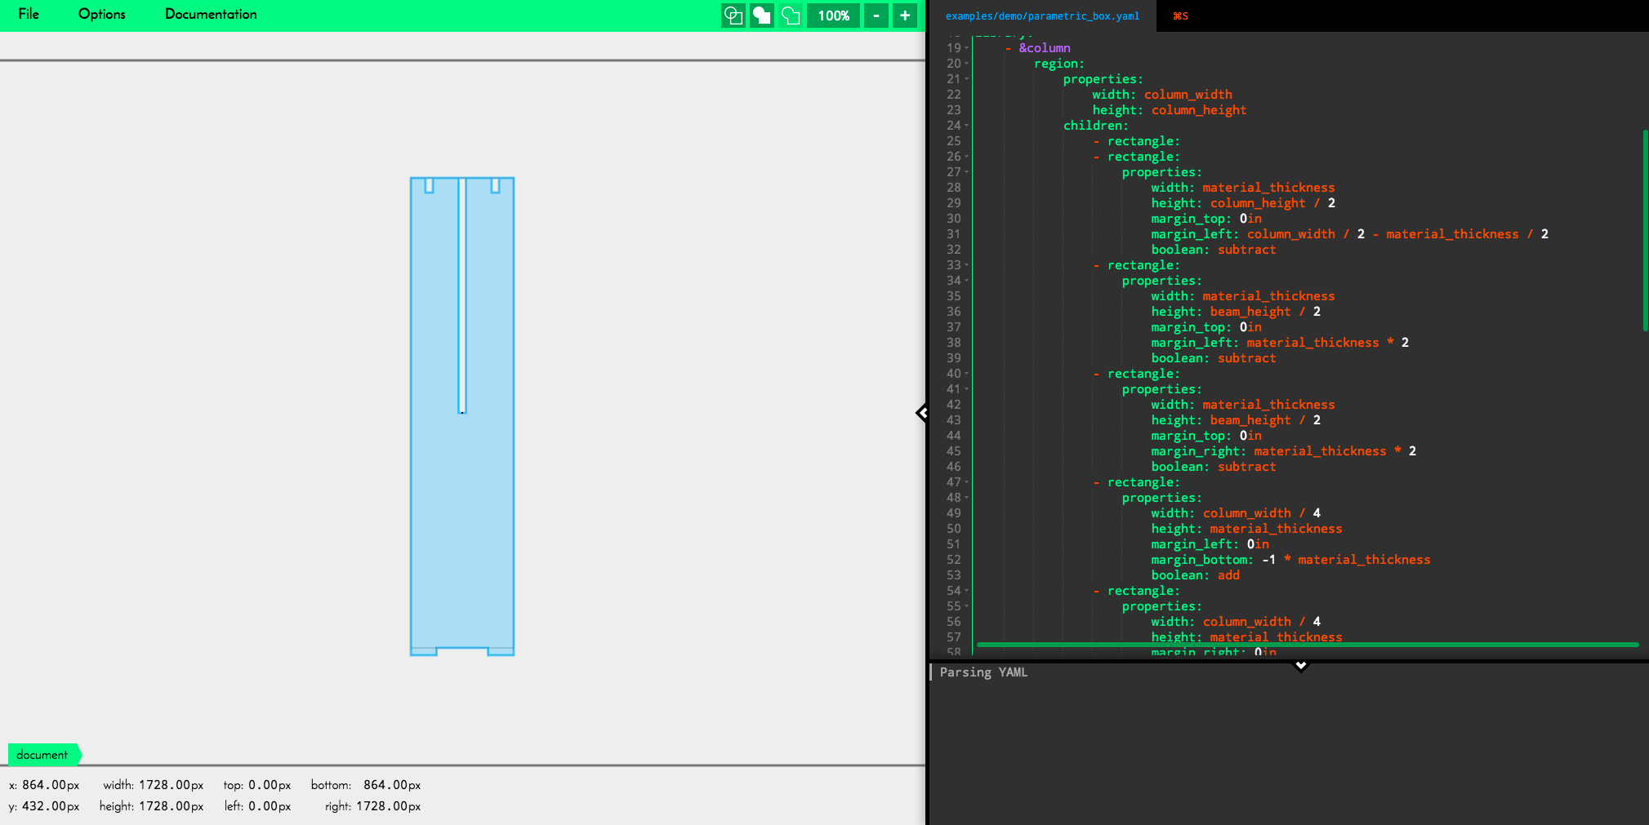
Task: Click the 100% zoom reset button
Action: coord(833,16)
